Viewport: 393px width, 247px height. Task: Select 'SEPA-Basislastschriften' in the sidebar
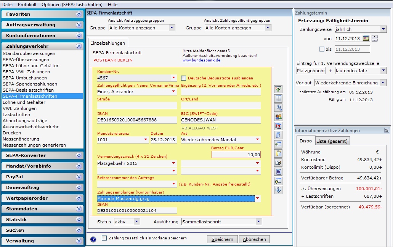tap(28, 90)
